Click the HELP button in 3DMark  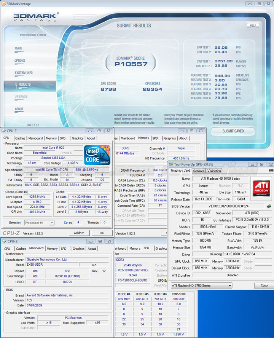click(253, 26)
